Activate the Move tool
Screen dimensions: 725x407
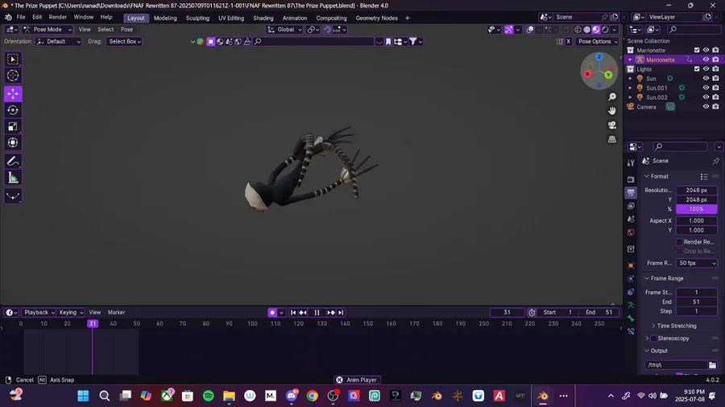tap(13, 93)
